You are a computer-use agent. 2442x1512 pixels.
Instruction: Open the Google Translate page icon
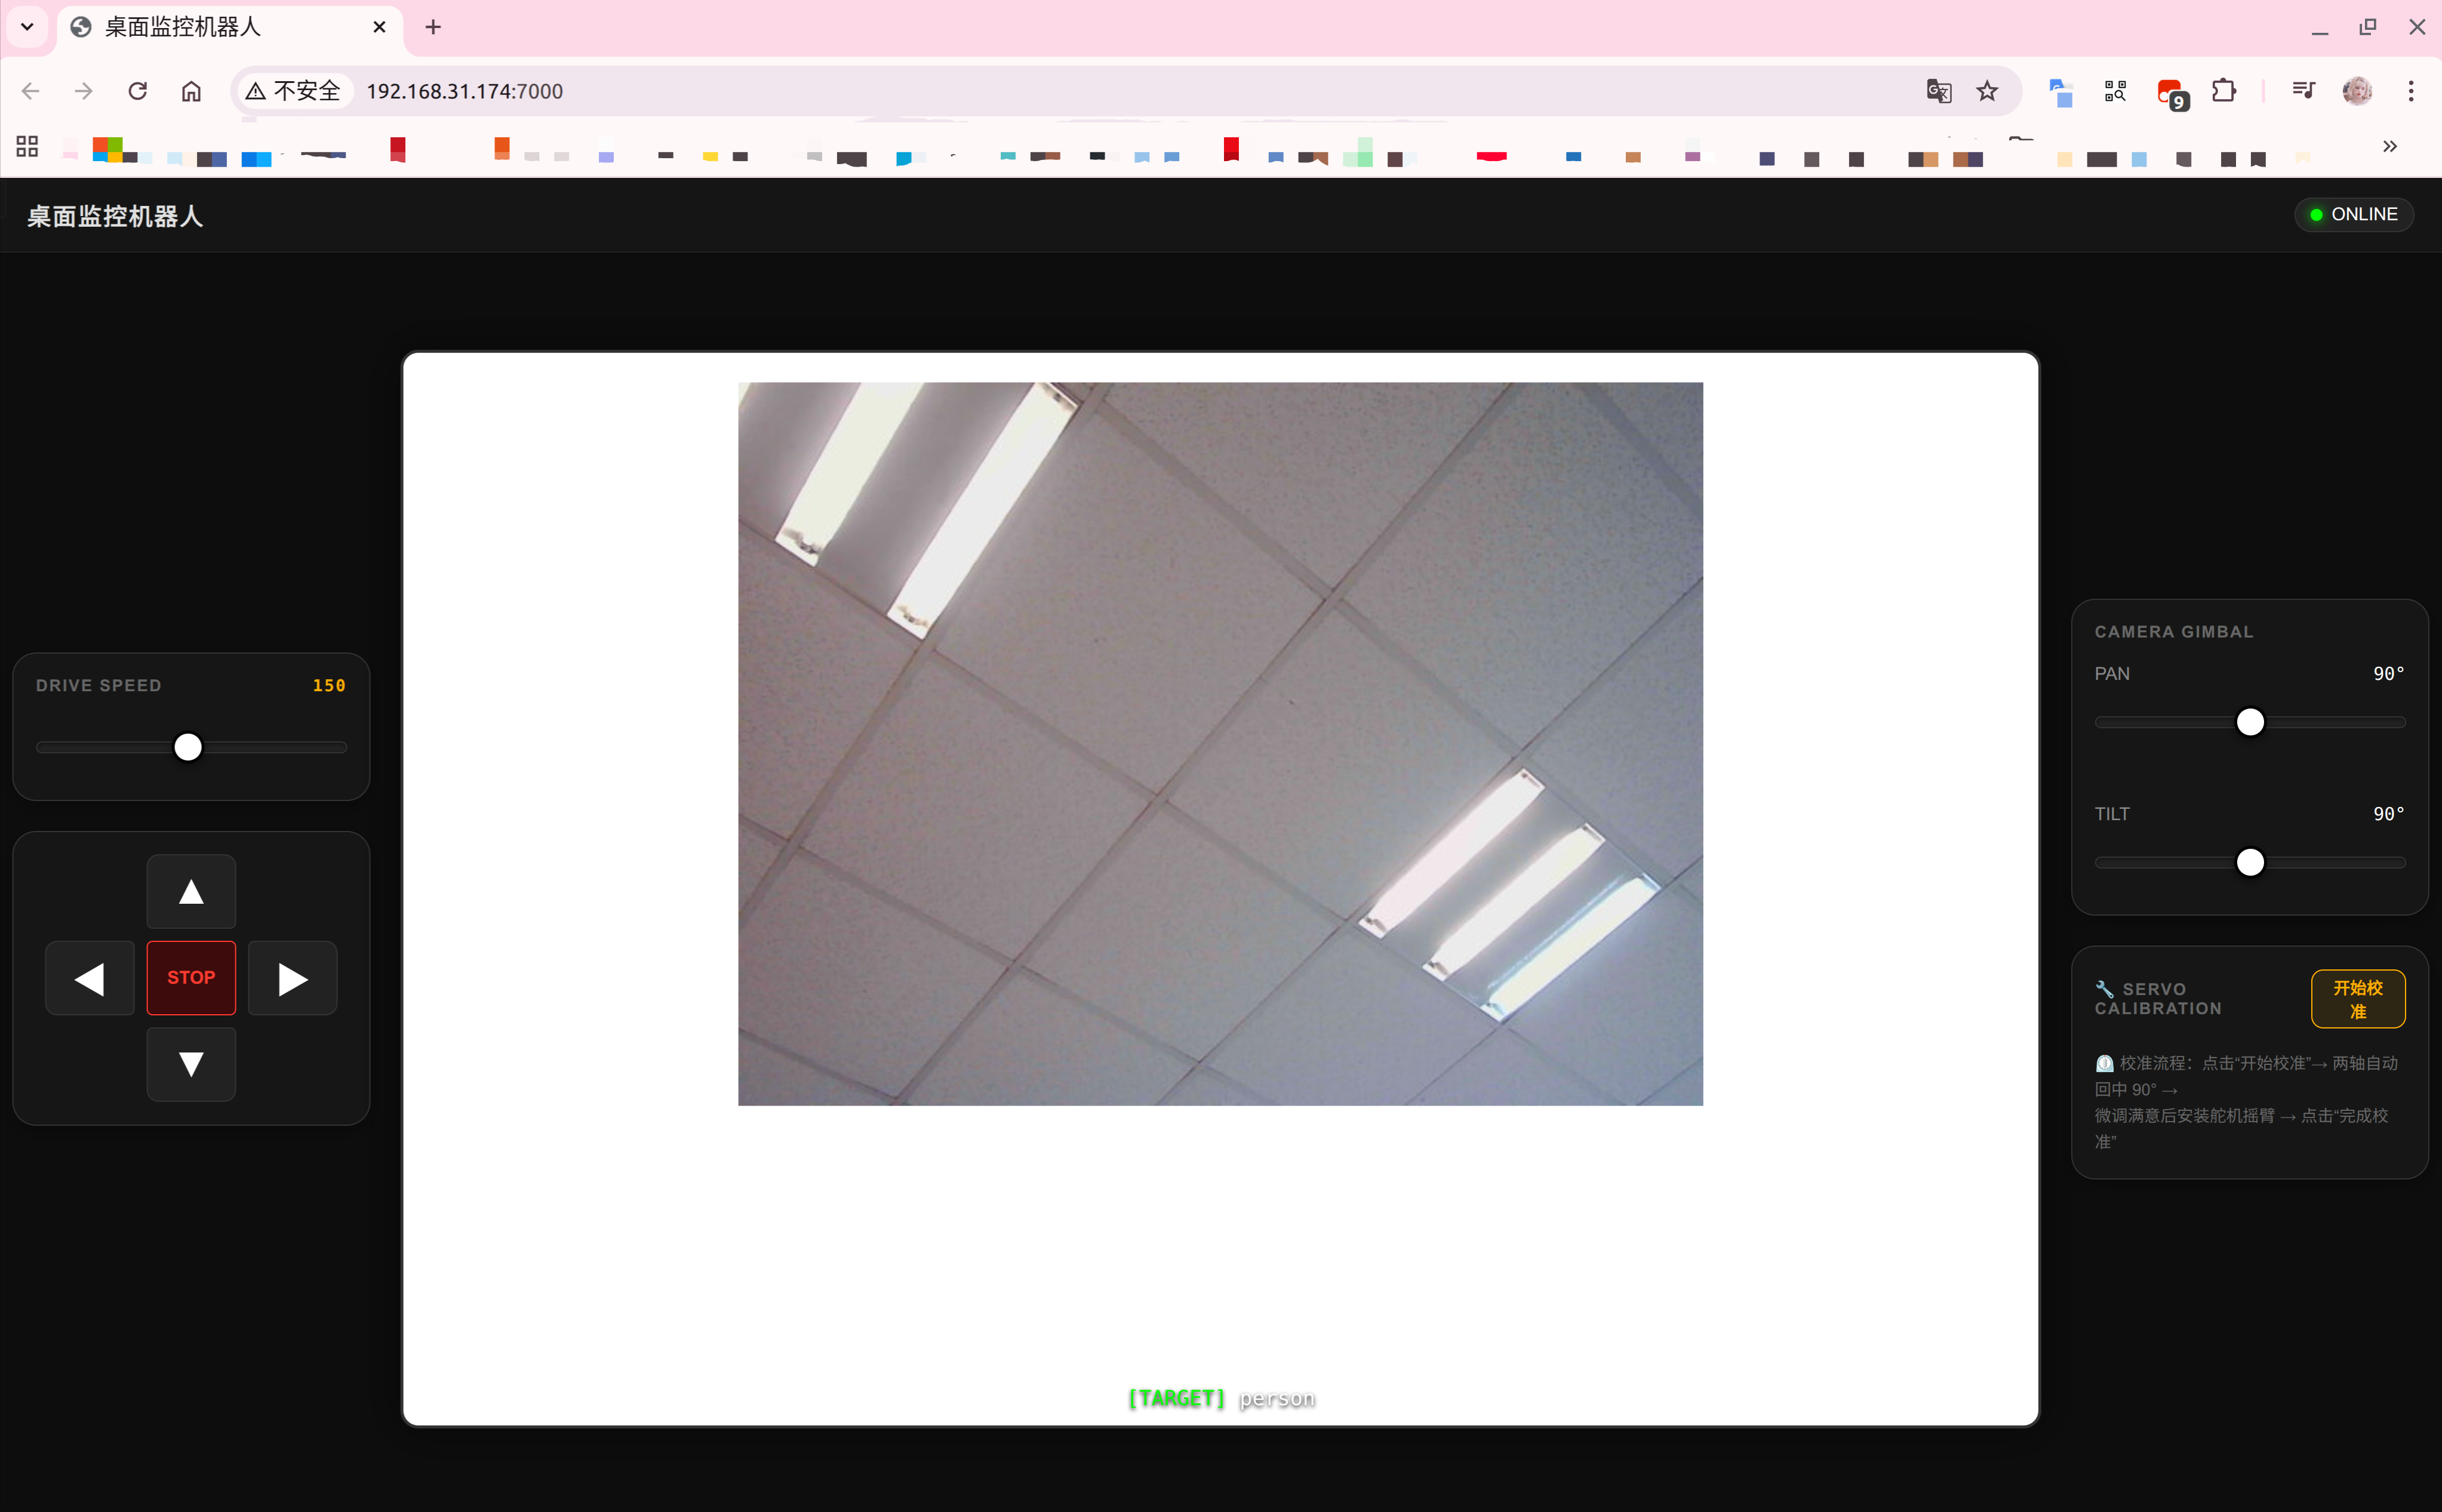click(x=1939, y=91)
